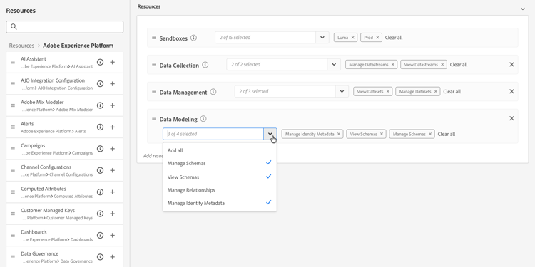Open Customer Managed Keys info
The height and width of the screenshot is (267, 535).
coord(100,214)
